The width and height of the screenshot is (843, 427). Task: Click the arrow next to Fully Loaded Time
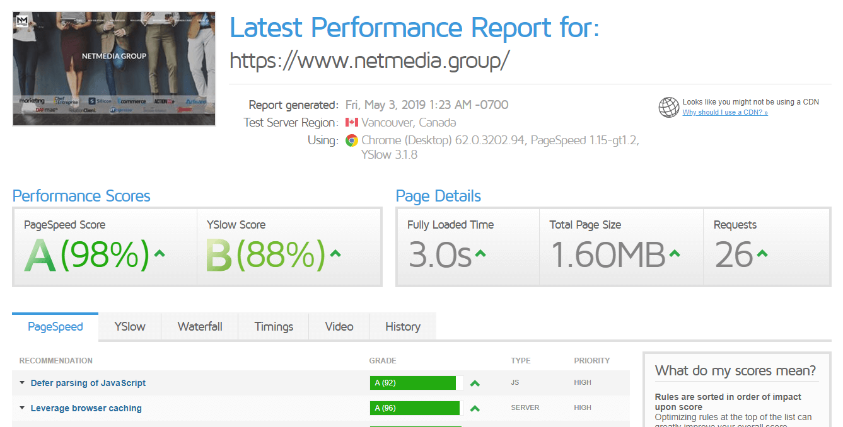[480, 254]
